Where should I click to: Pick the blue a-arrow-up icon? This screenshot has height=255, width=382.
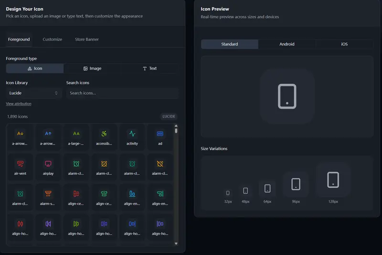[48, 137]
